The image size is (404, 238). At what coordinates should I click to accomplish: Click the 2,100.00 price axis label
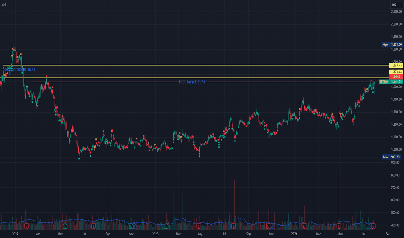396,12
